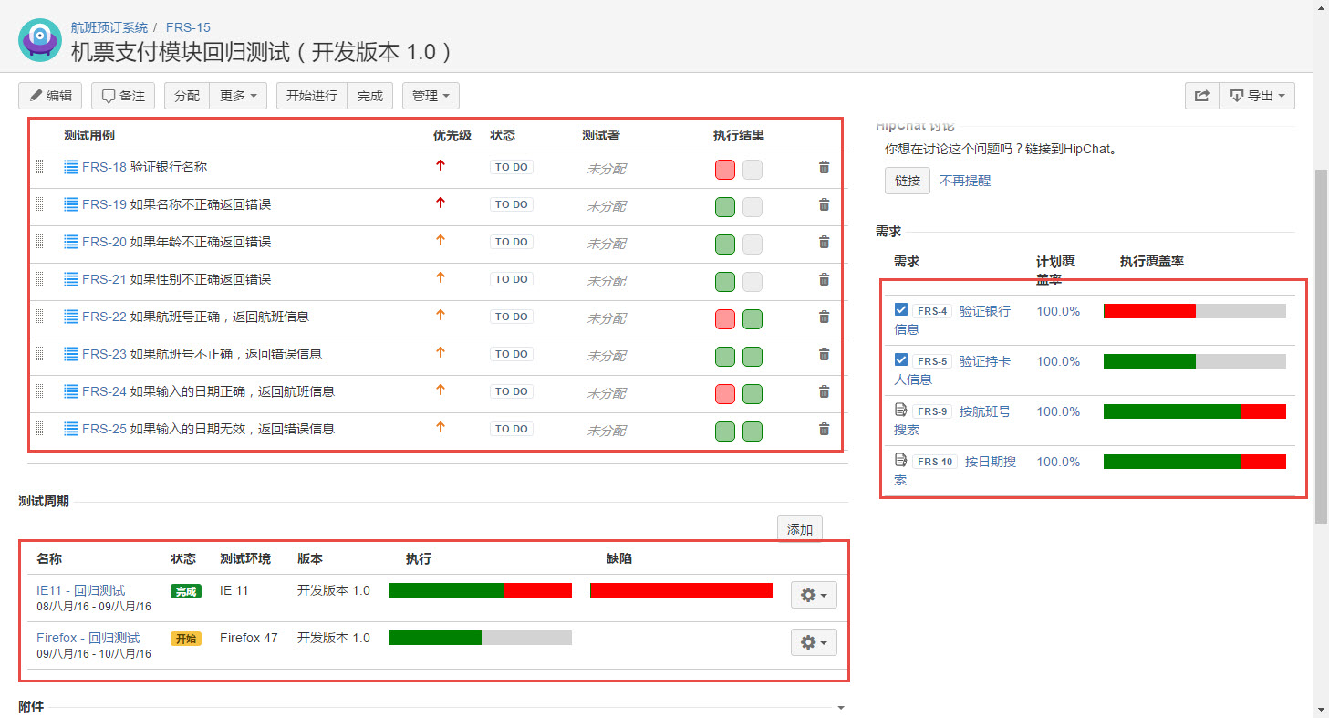The image size is (1329, 718).
Task: Click trash icon for FRS-20
Action: click(x=824, y=242)
